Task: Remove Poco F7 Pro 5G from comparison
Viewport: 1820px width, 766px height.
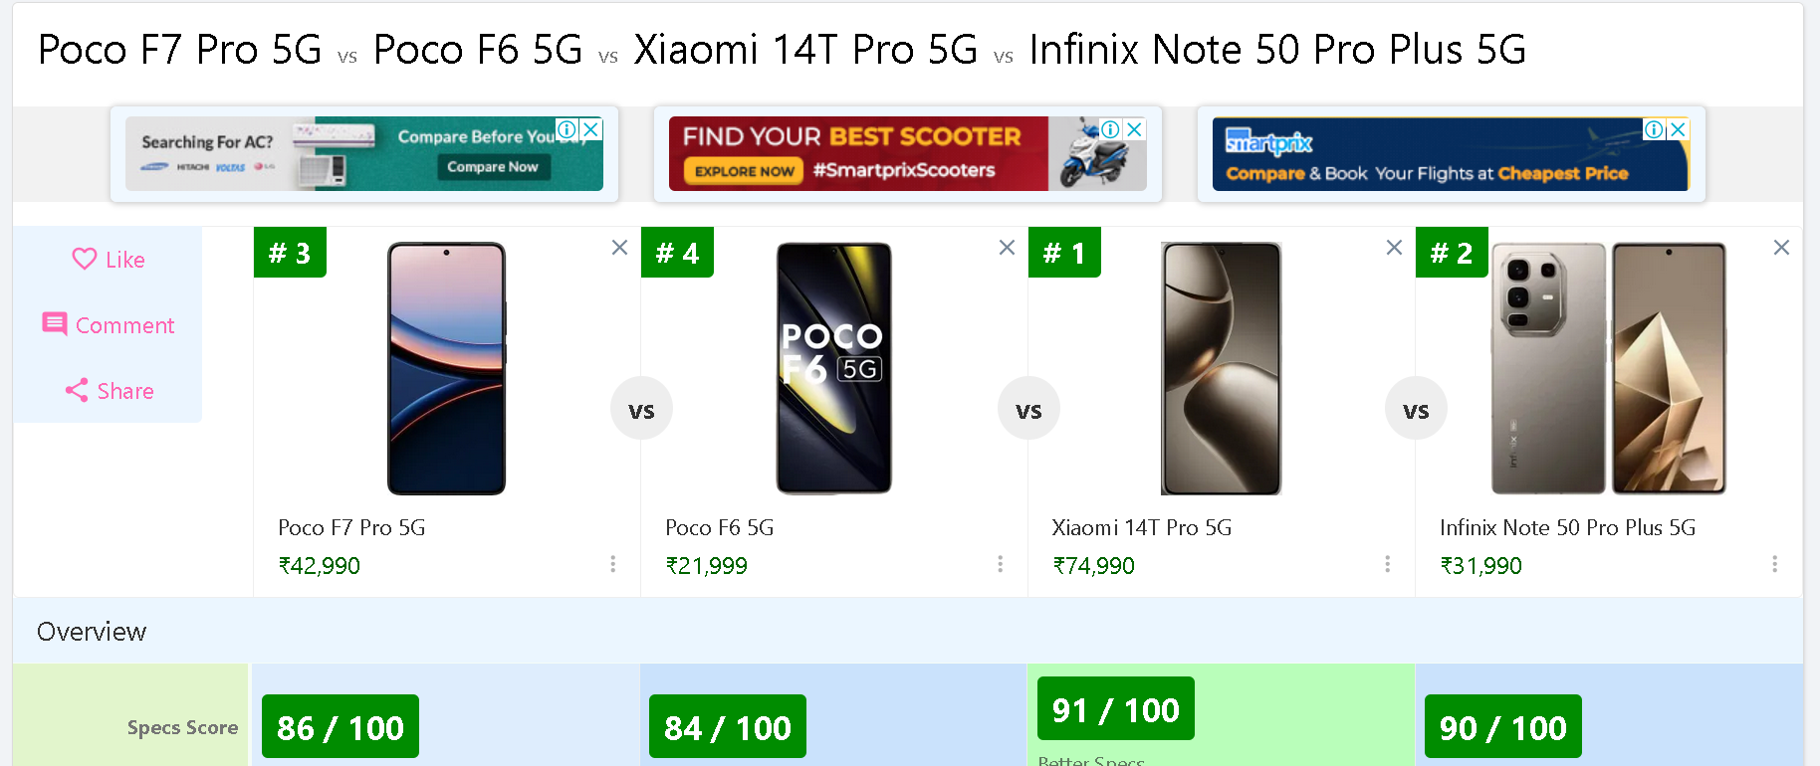Action: click(x=619, y=247)
